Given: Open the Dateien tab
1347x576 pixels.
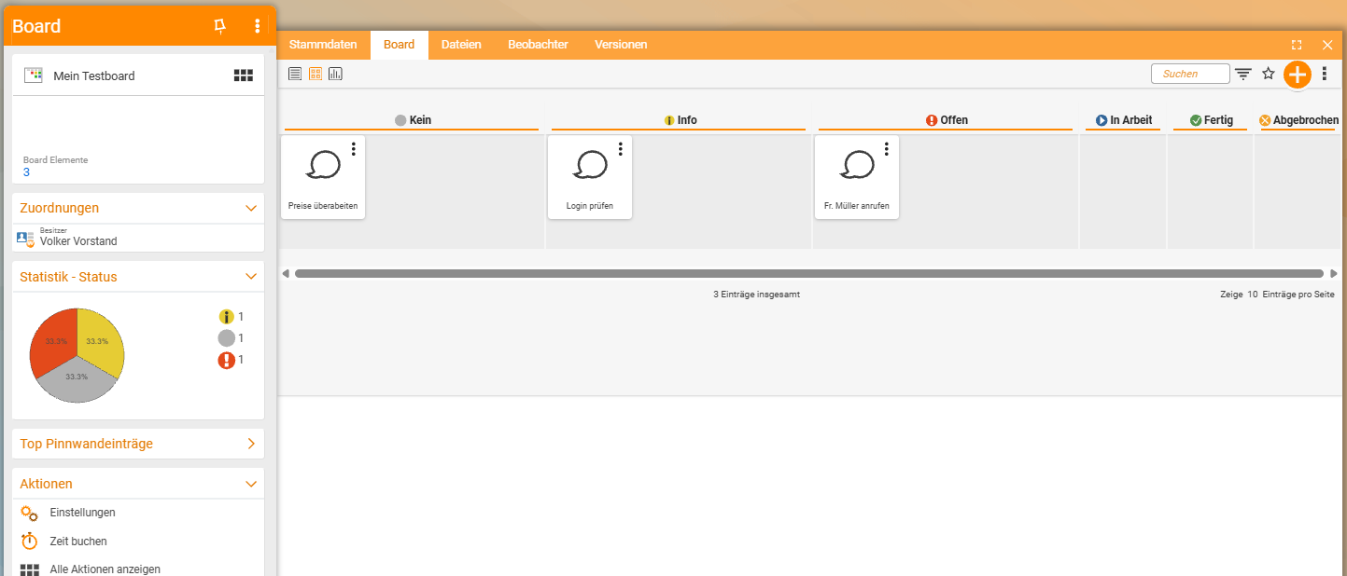Looking at the screenshot, I should [461, 45].
